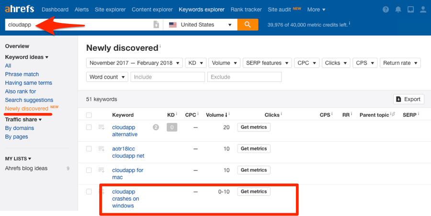The height and width of the screenshot is (216, 431).
Task: Open Rank tracker in top navigation
Action: tap(246, 10)
